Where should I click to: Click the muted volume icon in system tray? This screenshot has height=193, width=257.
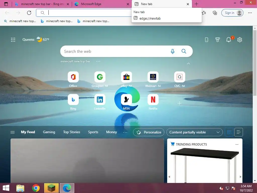click(221, 188)
